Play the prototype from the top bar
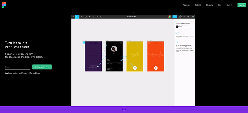 180,17
